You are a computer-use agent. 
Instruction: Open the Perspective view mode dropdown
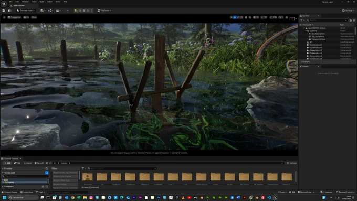click(14, 17)
